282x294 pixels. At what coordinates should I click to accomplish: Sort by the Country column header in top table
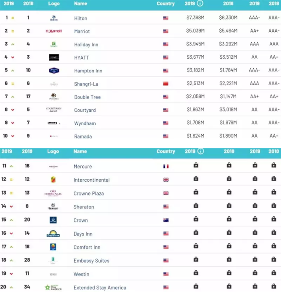tap(165, 3)
